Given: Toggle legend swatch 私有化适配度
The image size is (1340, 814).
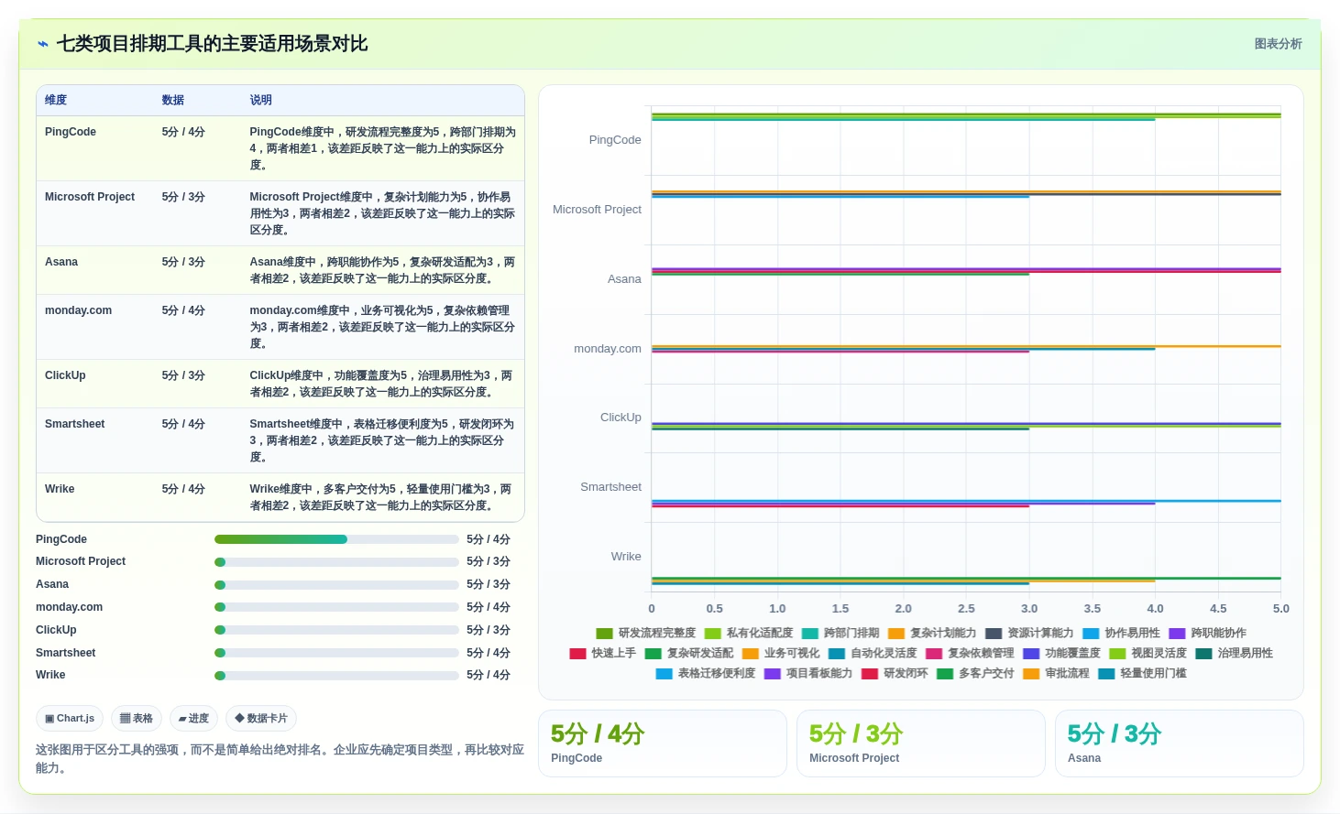Looking at the screenshot, I should pos(712,634).
